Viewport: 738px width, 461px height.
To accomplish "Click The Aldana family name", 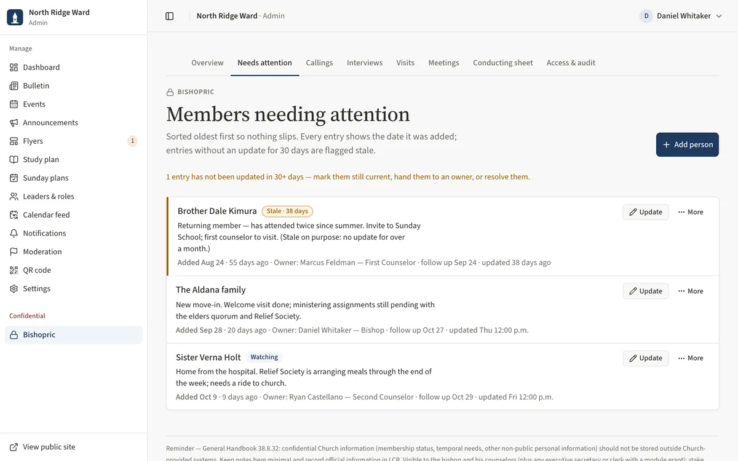I will pos(210,290).
